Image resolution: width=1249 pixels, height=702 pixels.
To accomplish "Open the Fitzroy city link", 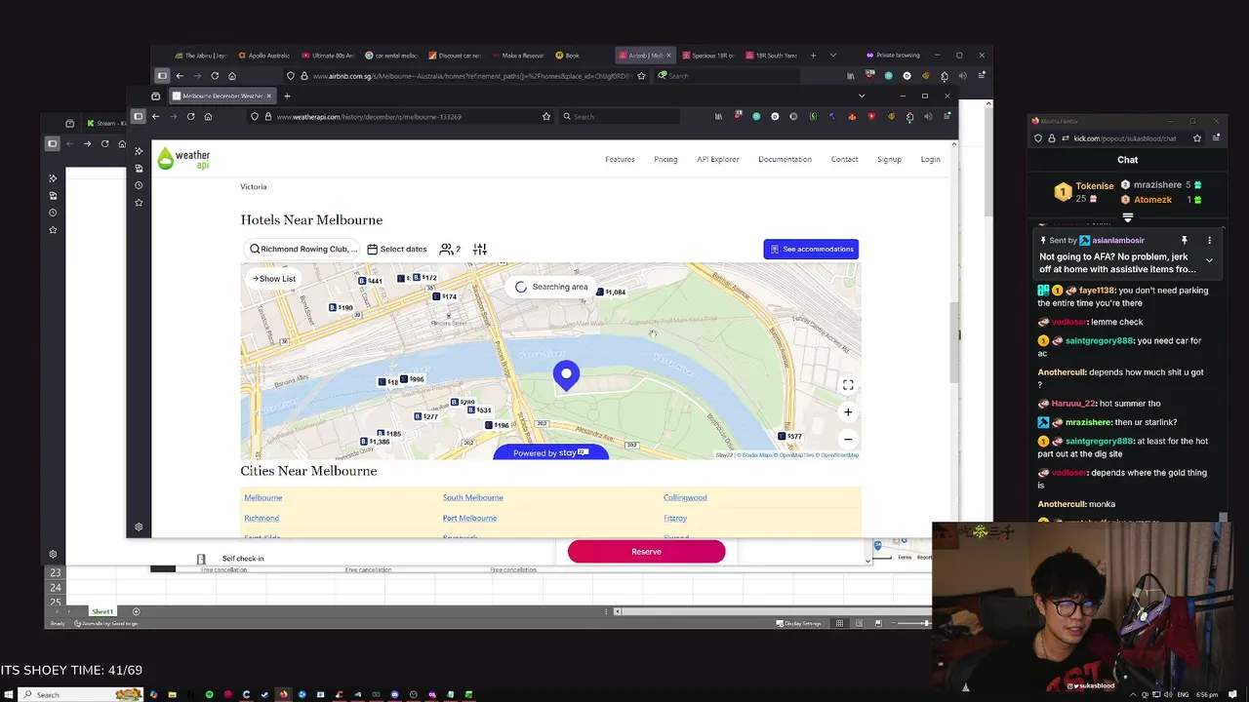I will coord(675,518).
